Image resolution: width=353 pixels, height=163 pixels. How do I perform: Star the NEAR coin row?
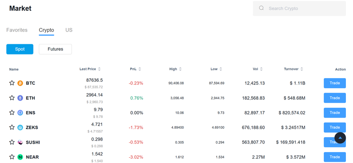tap(12, 157)
